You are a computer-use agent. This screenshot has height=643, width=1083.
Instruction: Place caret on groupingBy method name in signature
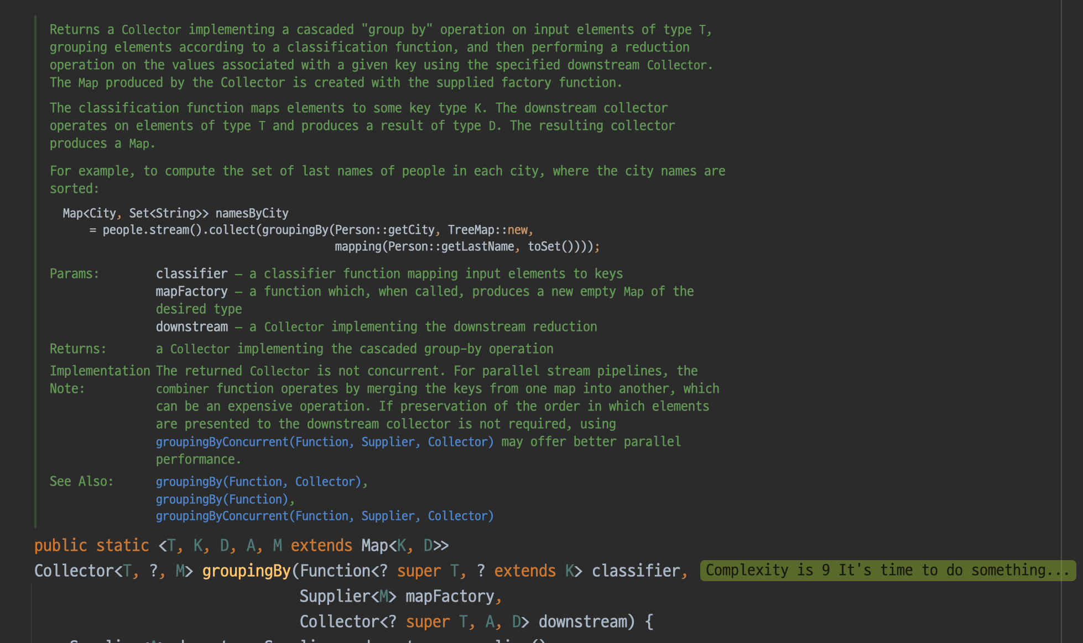(x=246, y=571)
